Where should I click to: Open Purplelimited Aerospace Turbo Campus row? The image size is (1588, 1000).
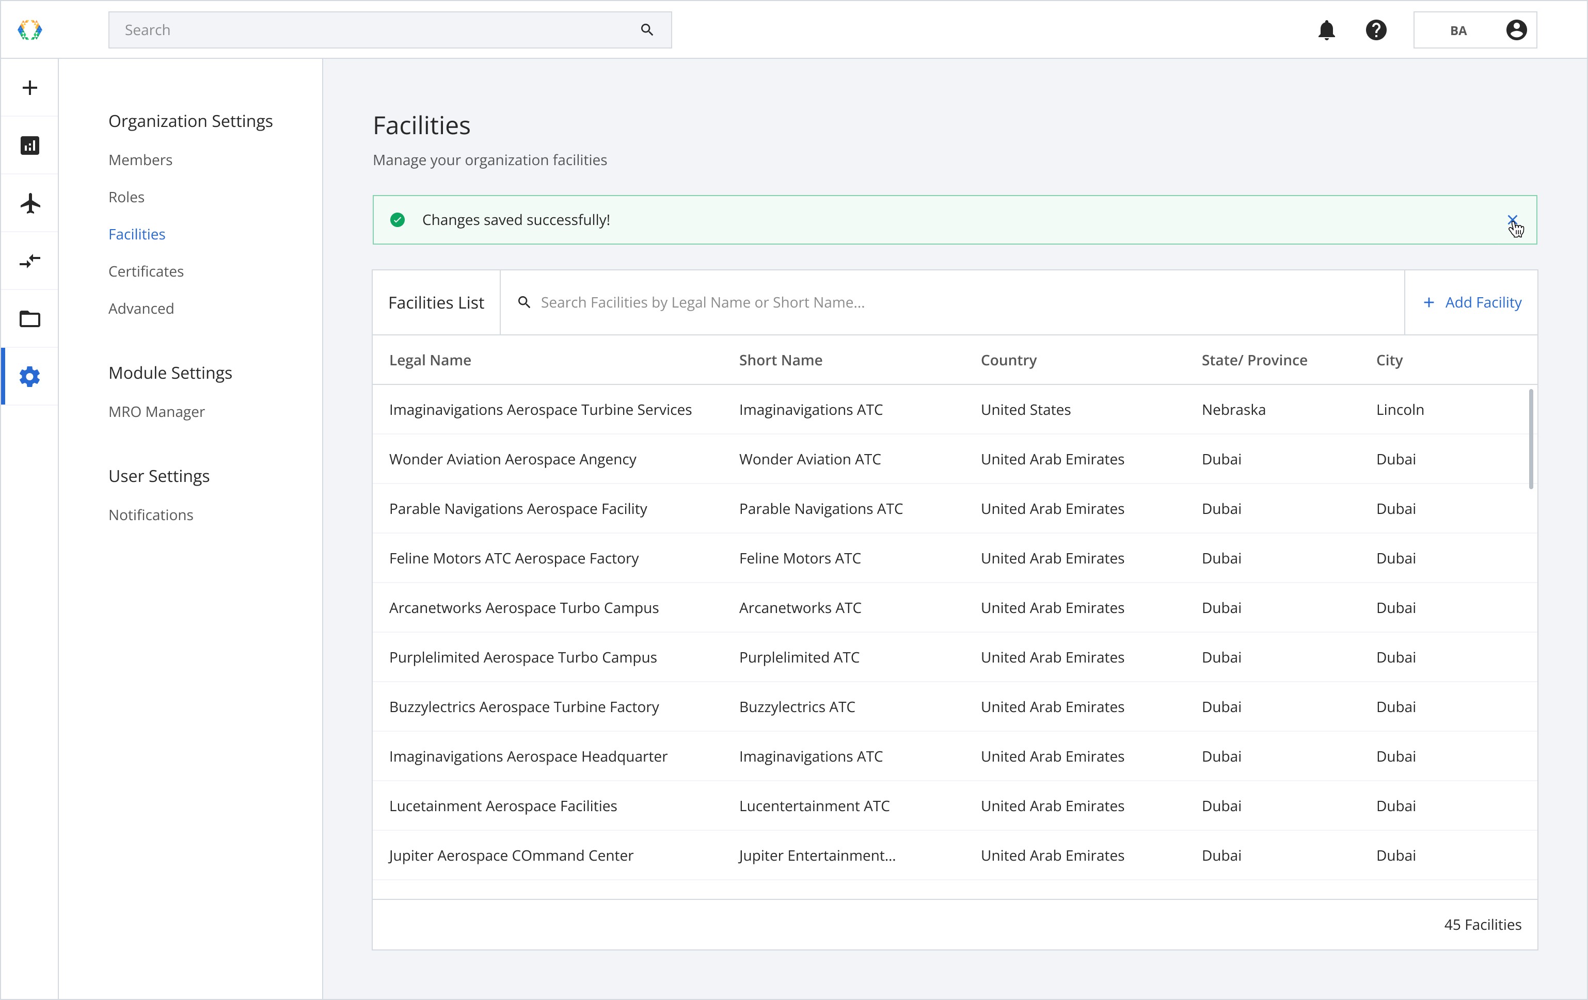[x=955, y=656]
